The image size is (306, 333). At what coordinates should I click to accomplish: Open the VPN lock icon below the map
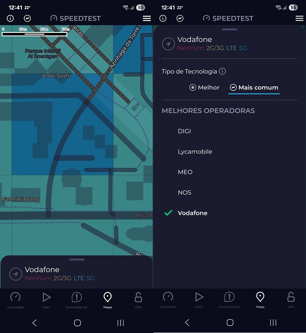point(138,300)
